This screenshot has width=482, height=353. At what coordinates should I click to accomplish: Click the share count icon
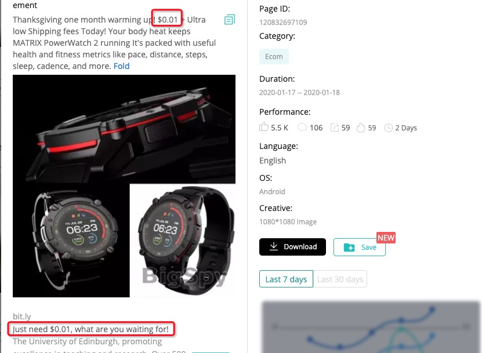(335, 128)
